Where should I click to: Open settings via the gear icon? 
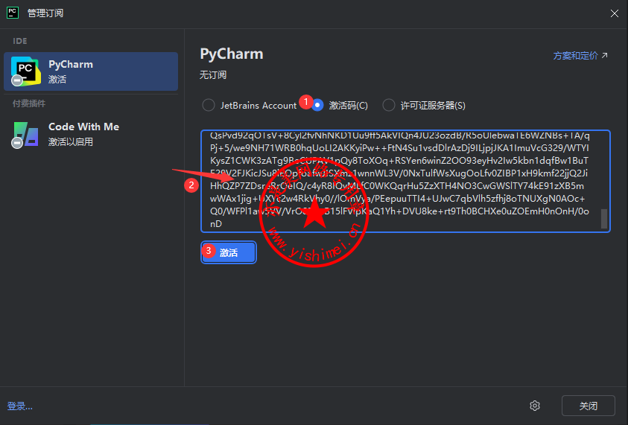(534, 406)
